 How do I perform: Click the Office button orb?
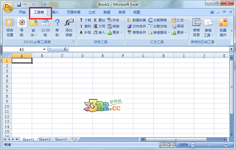click(x=8, y=7)
